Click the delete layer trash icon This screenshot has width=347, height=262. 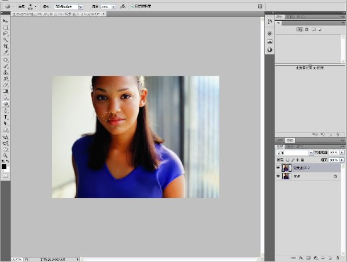tap(337, 258)
